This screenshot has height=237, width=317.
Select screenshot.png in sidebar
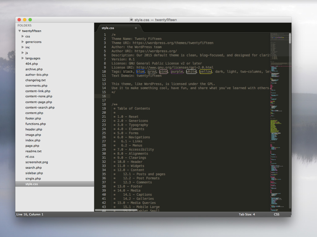point(37,162)
